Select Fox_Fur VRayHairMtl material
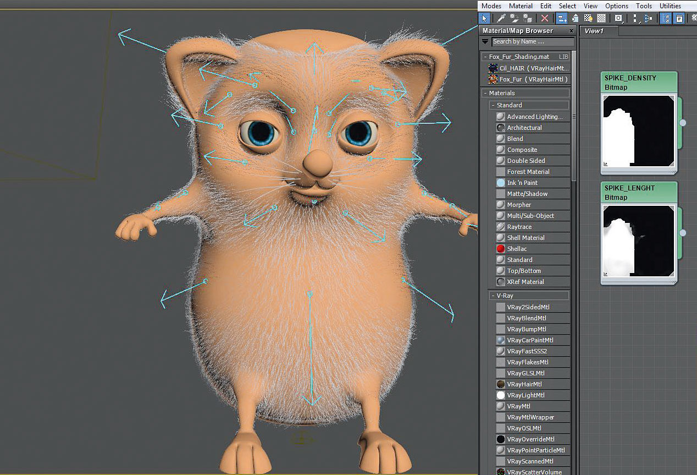 coord(528,79)
